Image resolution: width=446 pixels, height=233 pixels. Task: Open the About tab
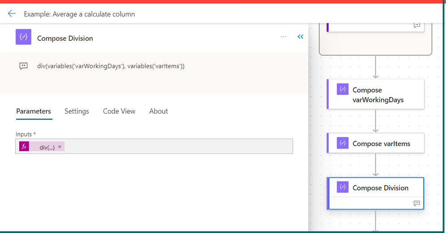(x=159, y=111)
